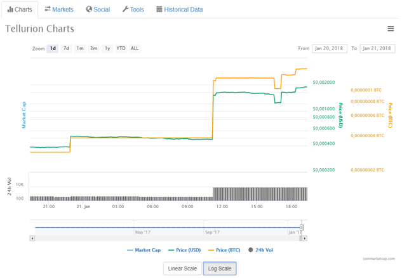Click the 10K volume axis label
This screenshot has height=278, width=402.
click(20, 184)
